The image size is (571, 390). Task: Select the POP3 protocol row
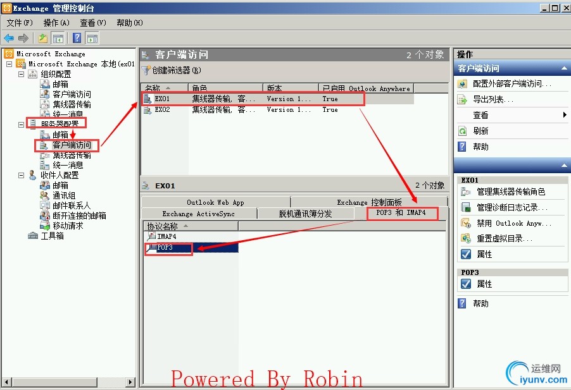pos(192,248)
